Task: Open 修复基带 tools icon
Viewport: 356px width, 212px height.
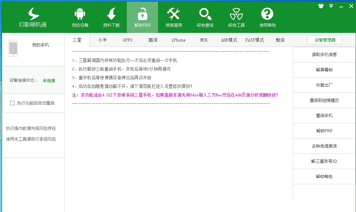Action: pyautogui.click(x=174, y=14)
